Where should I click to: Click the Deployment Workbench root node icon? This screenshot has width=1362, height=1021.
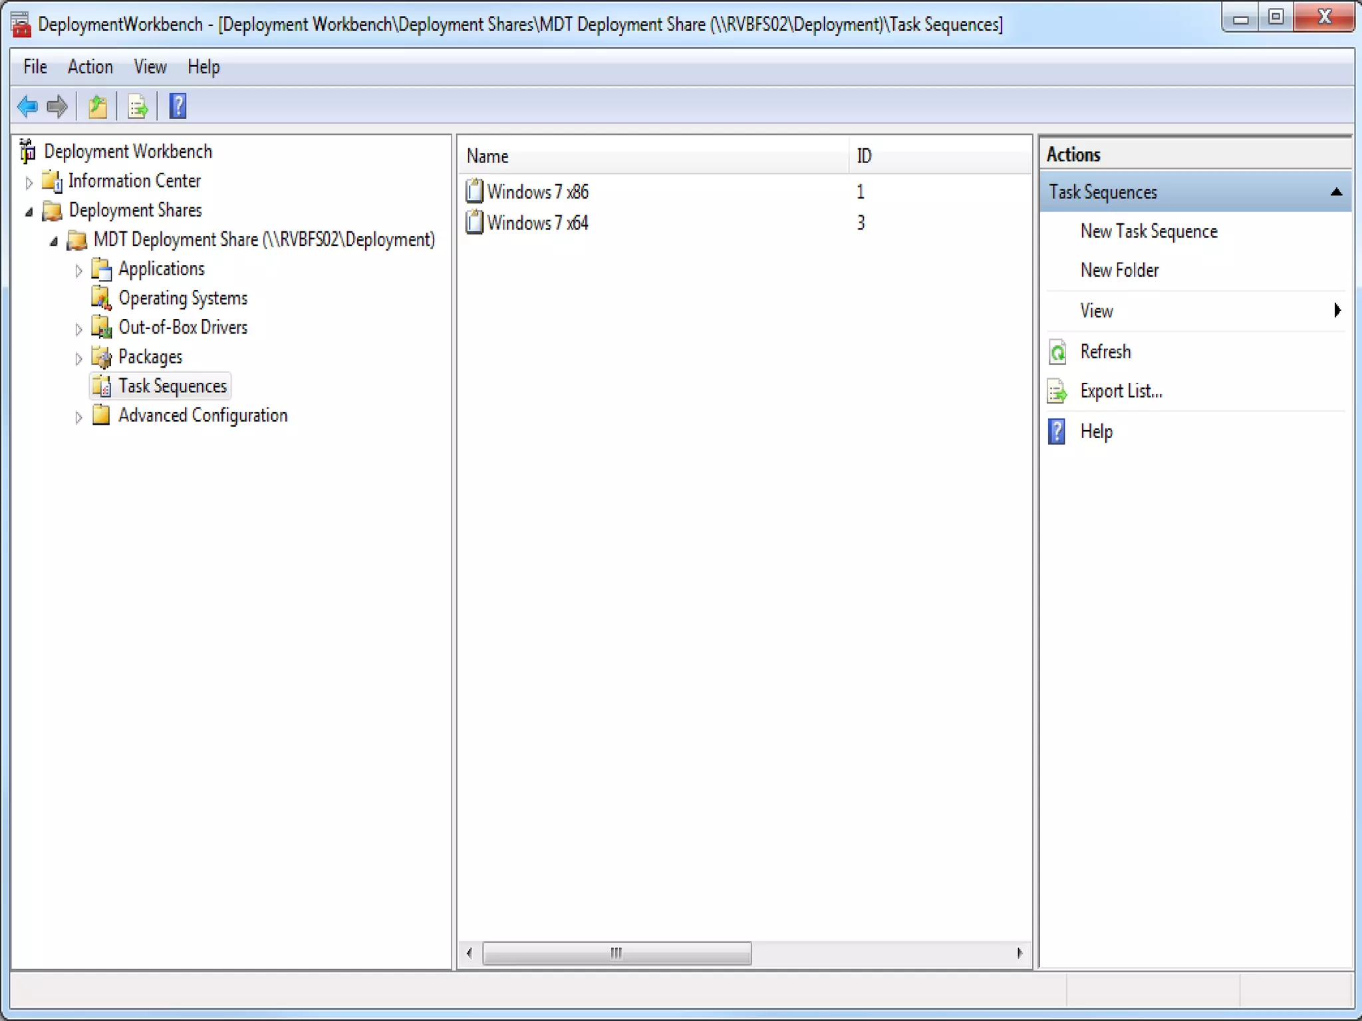pyautogui.click(x=27, y=152)
